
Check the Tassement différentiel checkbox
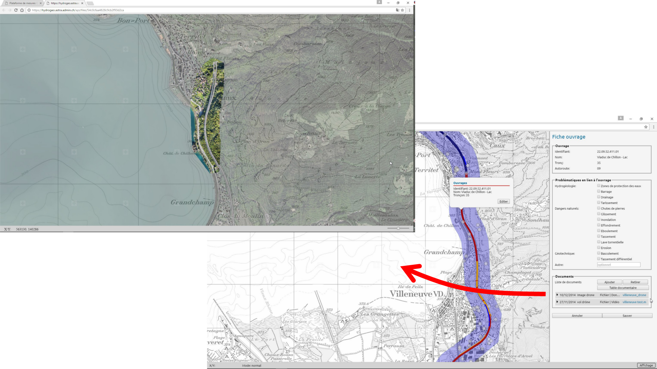(x=599, y=259)
